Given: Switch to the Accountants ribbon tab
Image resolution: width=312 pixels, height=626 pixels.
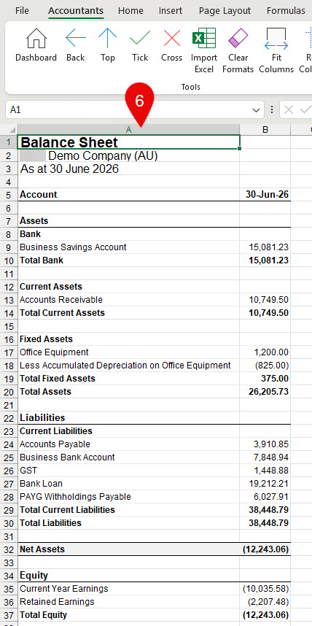Looking at the screenshot, I should pyautogui.click(x=76, y=10).
